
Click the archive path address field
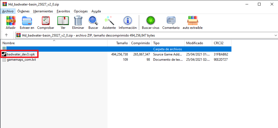point(146,35)
